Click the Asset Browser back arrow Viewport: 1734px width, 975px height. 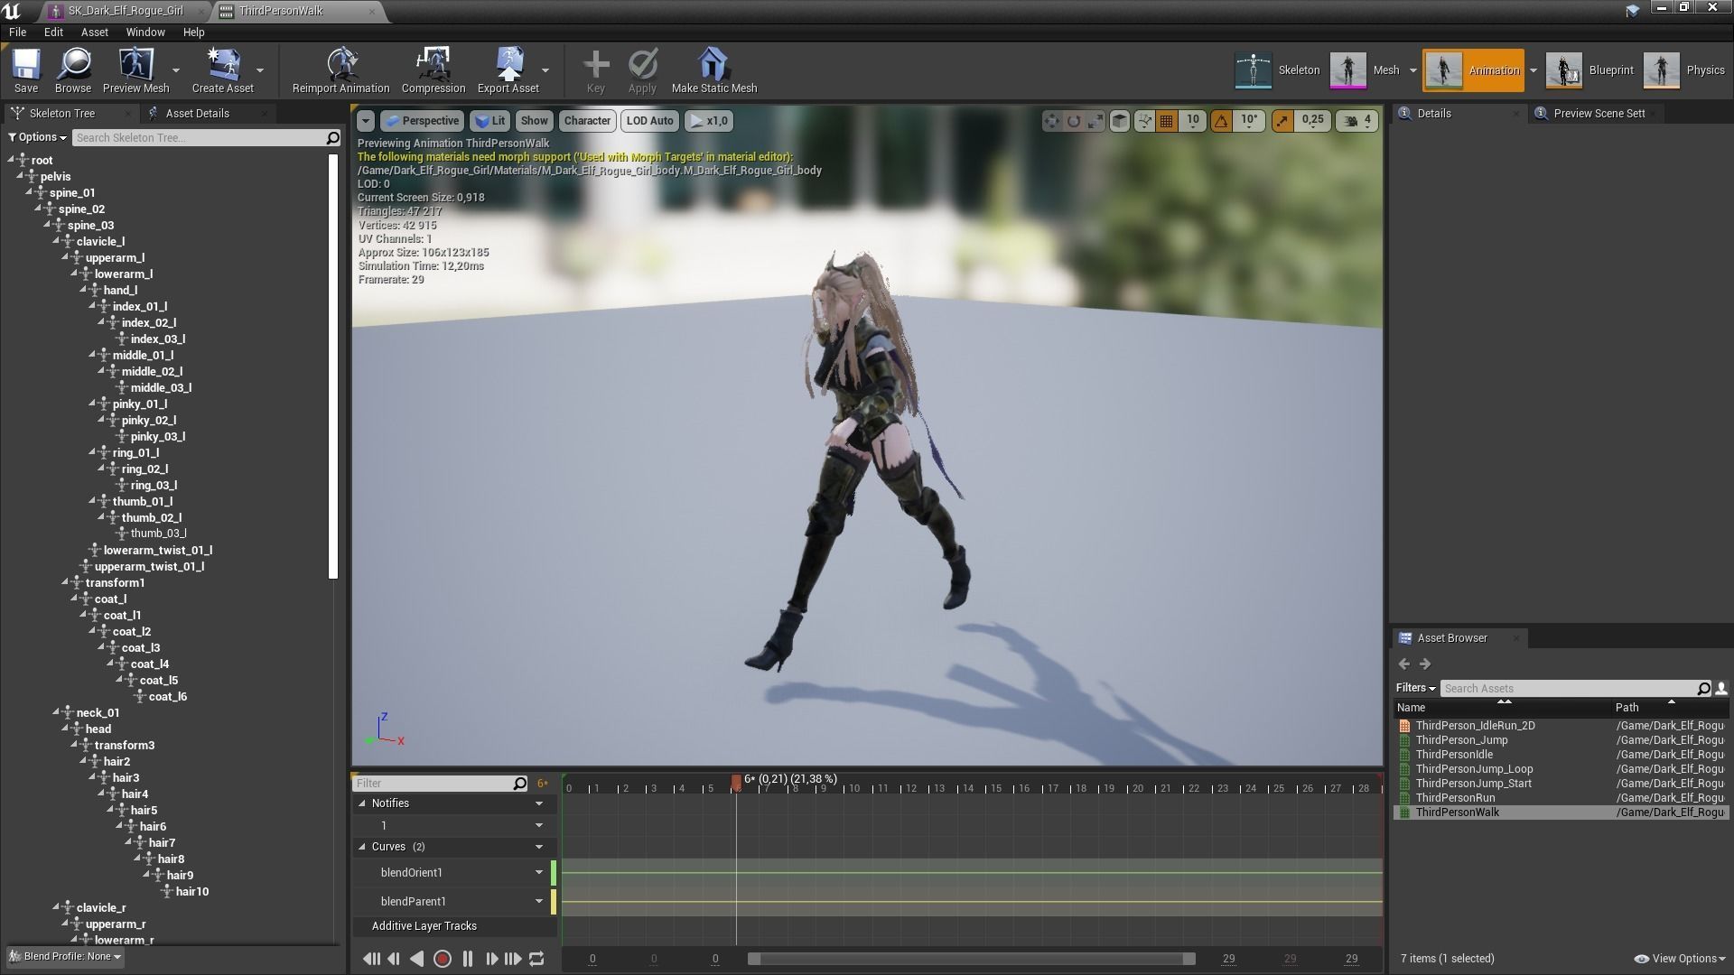click(x=1404, y=664)
